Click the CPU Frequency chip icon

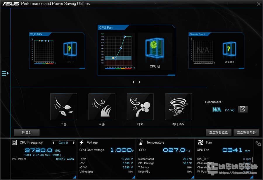(x=14, y=142)
